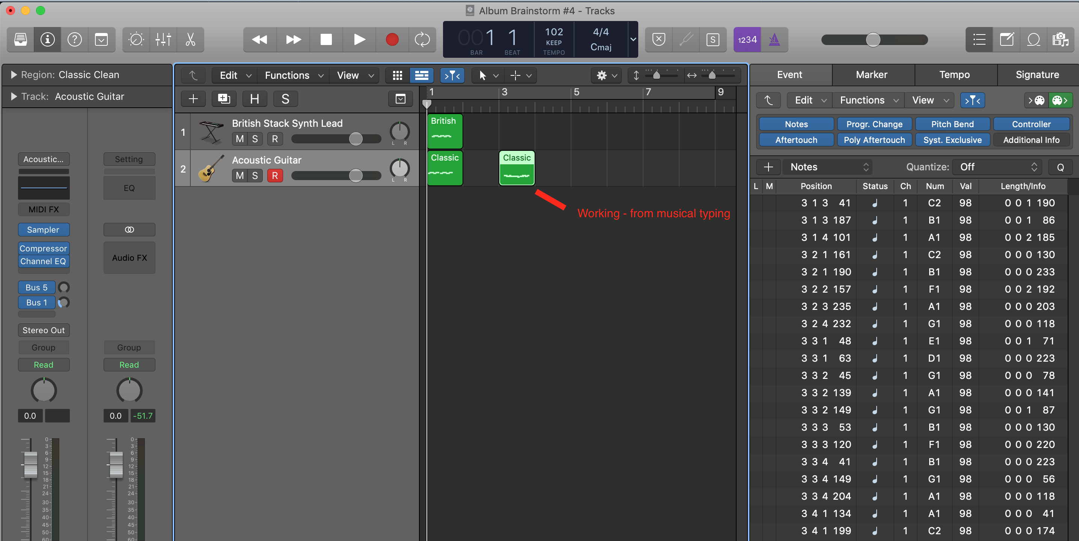Image resolution: width=1079 pixels, height=541 pixels.
Task: Mute the British Stack Synth Lead track
Action: (x=240, y=139)
